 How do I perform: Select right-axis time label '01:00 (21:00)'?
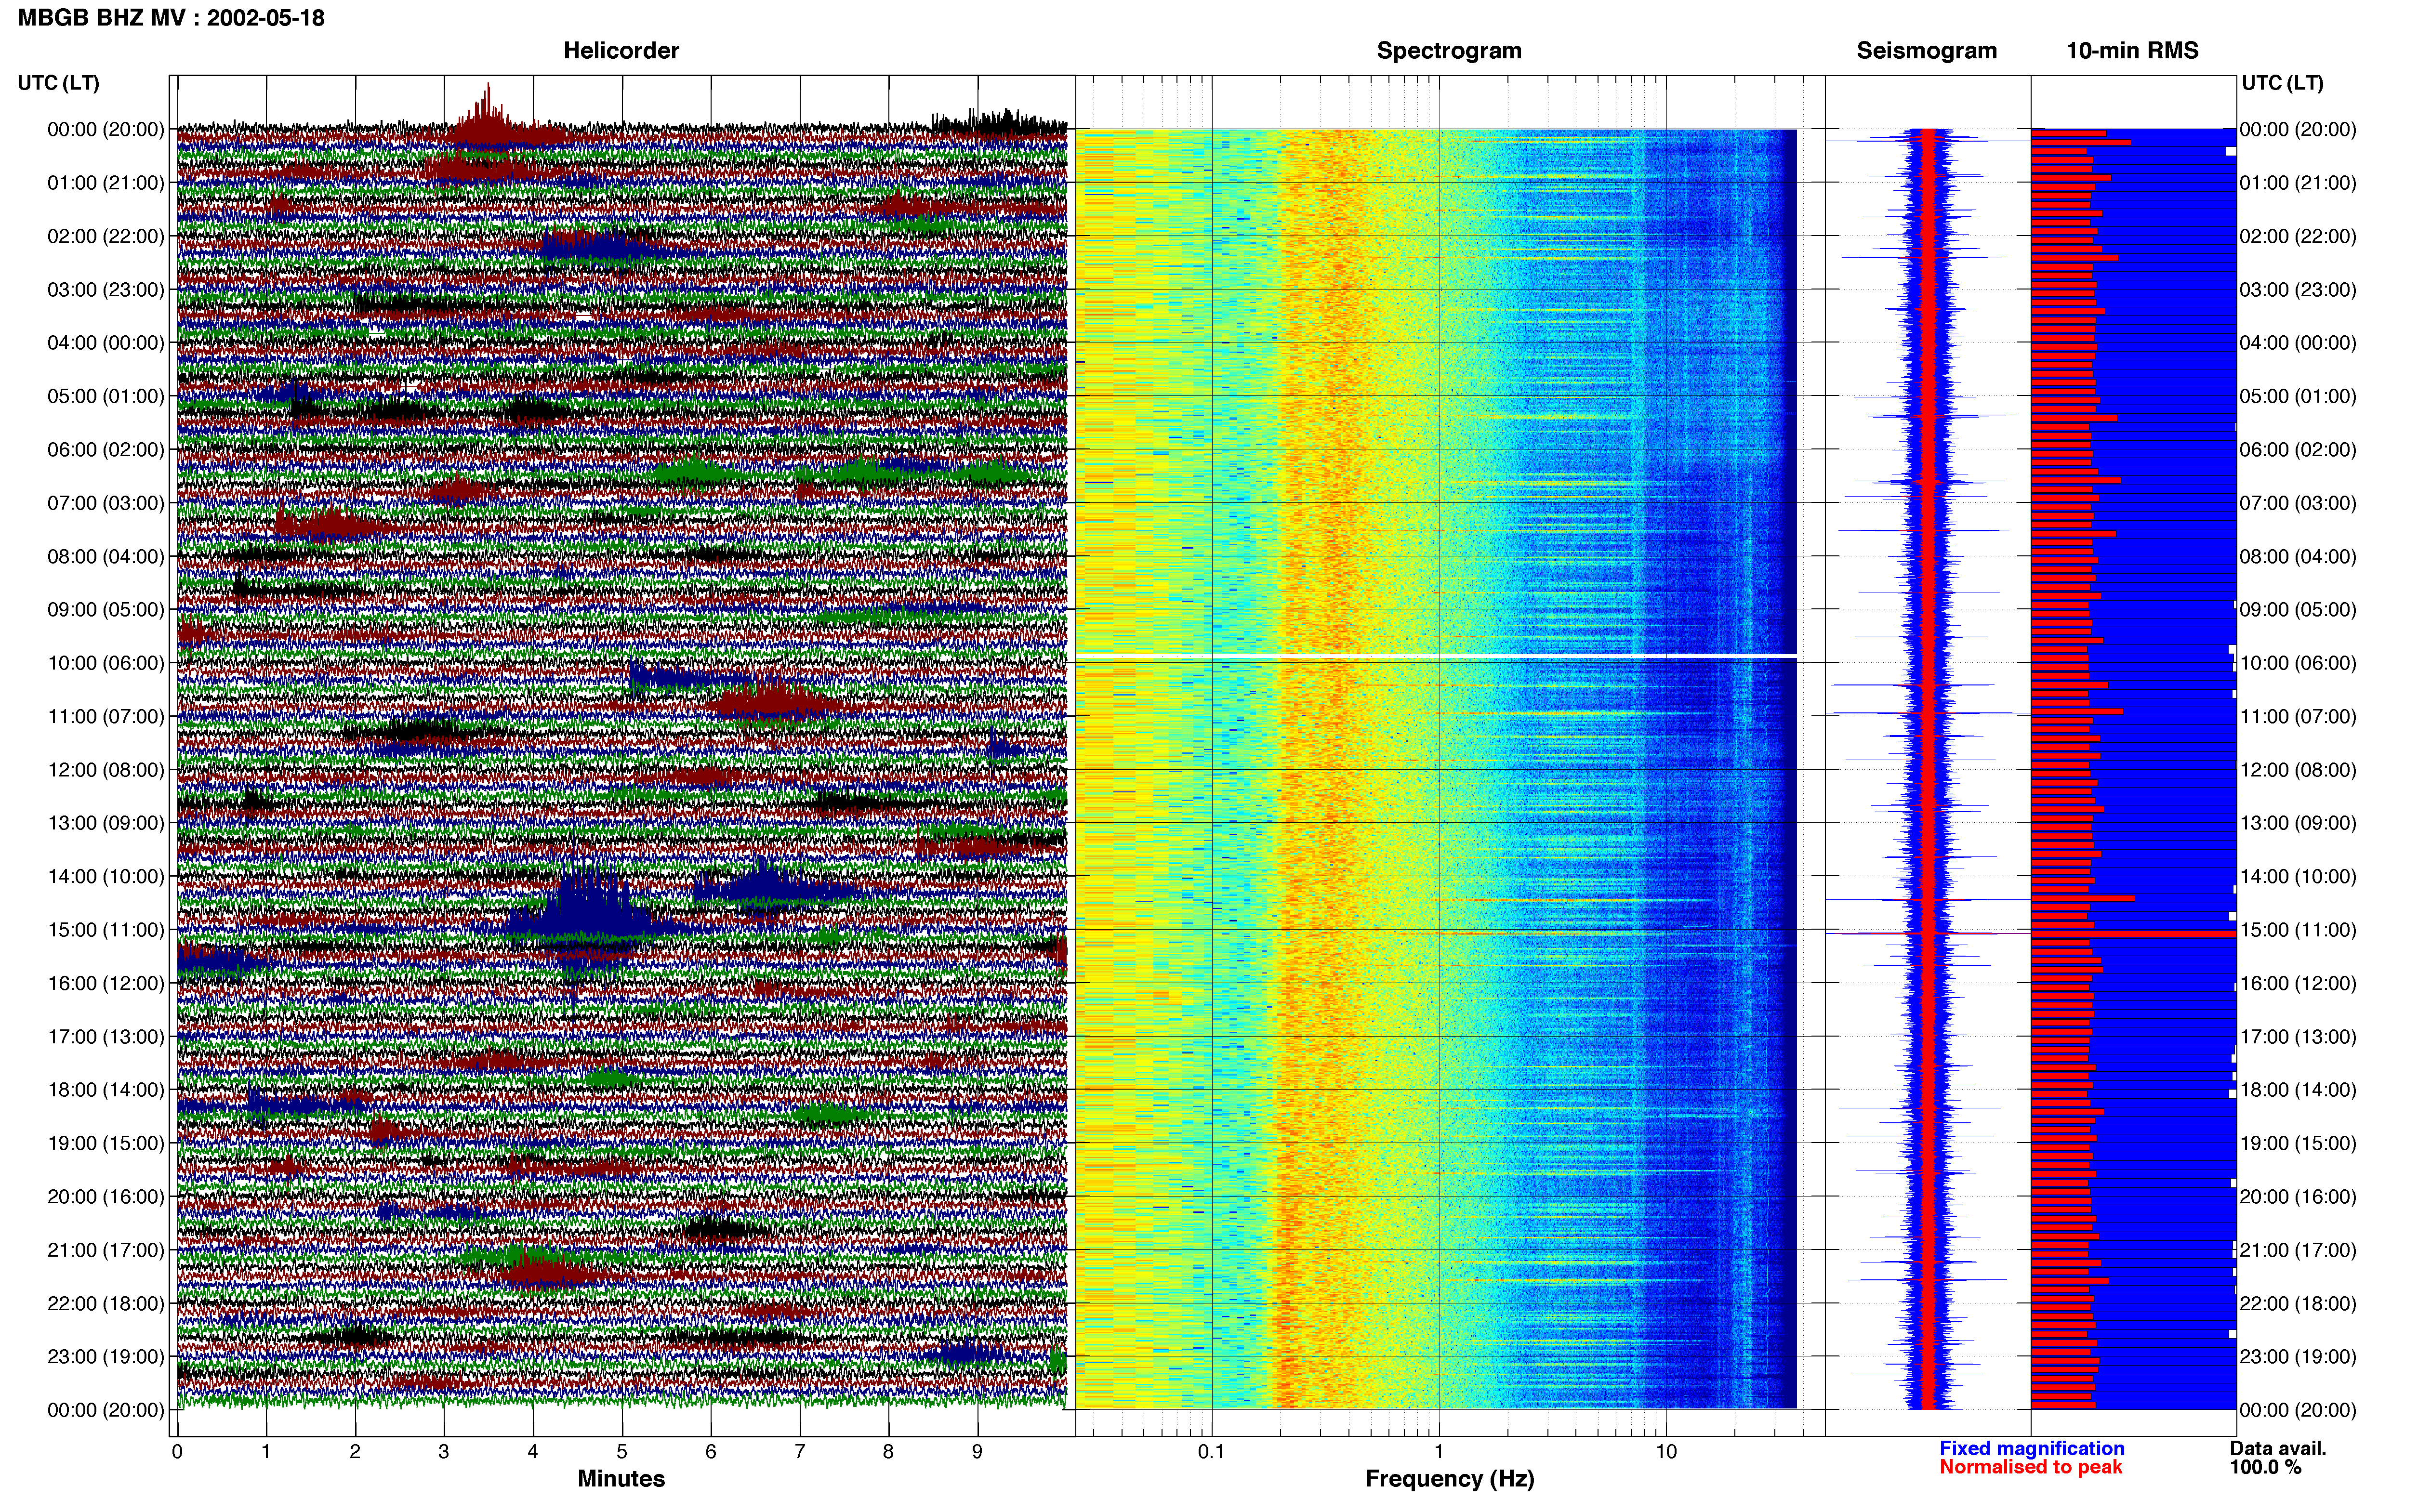pos(2298,183)
